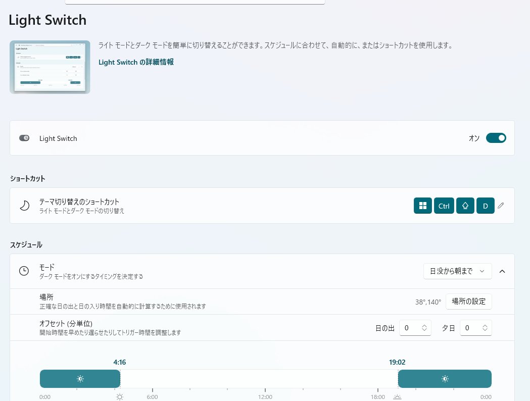Image resolution: width=530 pixels, height=401 pixels.
Task: Click the clock icon beside モード
Action: pos(24,271)
